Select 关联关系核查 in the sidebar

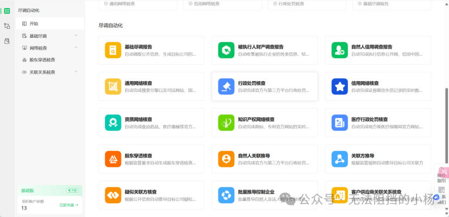pyautogui.click(x=49, y=73)
